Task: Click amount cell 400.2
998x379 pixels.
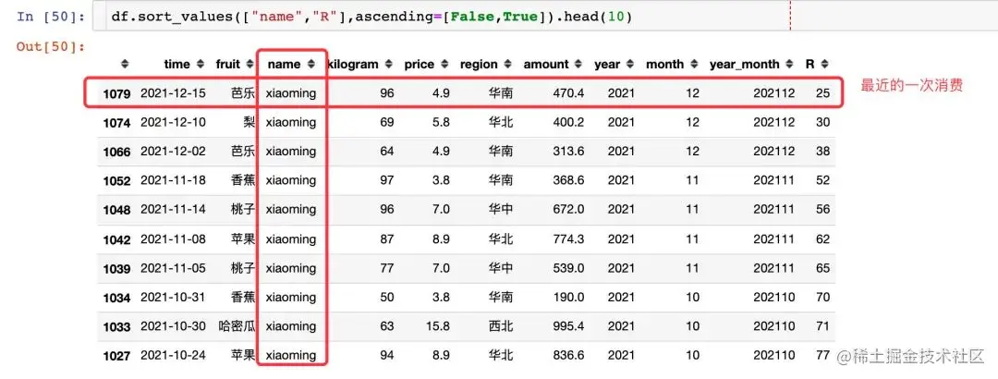Action: [569, 122]
